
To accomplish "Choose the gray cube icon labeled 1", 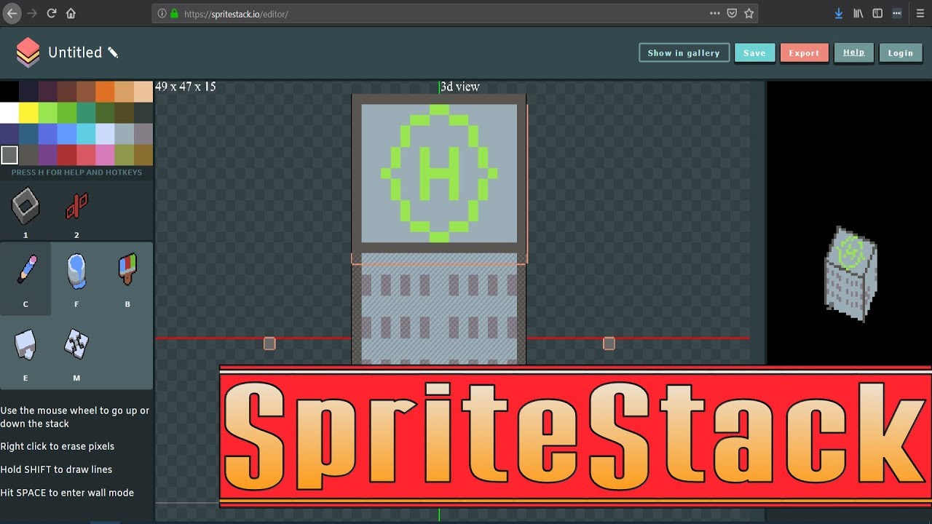I will (25, 207).
